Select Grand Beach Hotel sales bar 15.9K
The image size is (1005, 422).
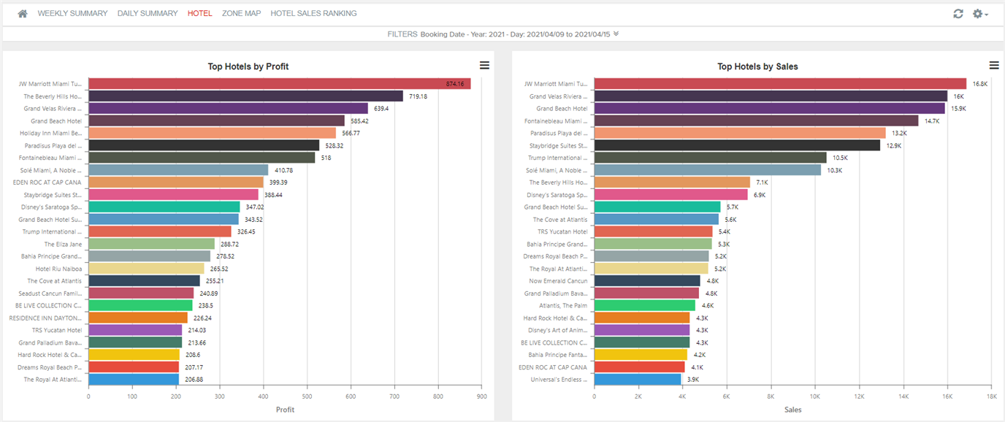pos(770,109)
